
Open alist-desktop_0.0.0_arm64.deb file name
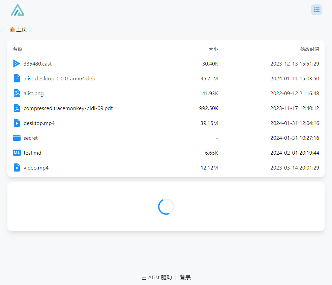click(59, 78)
